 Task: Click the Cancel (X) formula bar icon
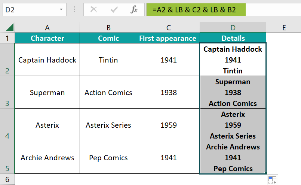click(94, 9)
